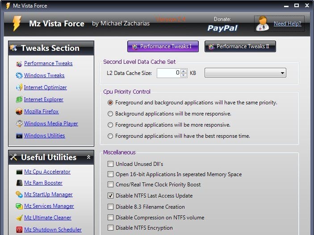Open Internet Optimizer link
Viewport: 314px width, 235px height.
tap(45, 87)
